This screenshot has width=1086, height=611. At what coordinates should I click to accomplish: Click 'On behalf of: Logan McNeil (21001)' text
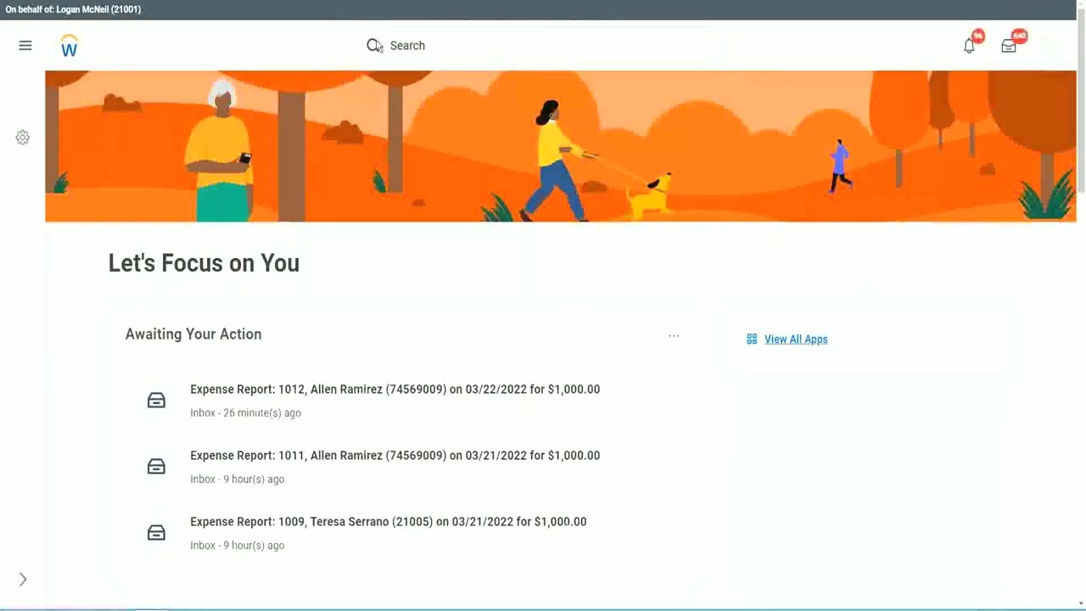[x=73, y=9]
